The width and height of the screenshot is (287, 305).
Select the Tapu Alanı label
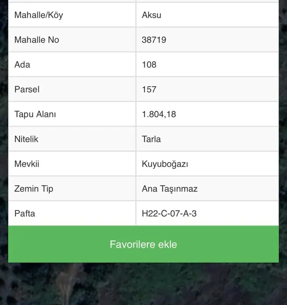pos(35,114)
